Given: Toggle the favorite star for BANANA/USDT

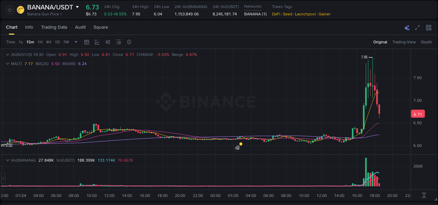Looking at the screenshot, I should click(x=9, y=10).
